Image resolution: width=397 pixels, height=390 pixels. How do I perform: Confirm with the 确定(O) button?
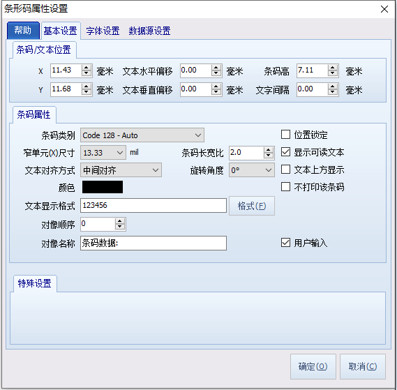313,366
